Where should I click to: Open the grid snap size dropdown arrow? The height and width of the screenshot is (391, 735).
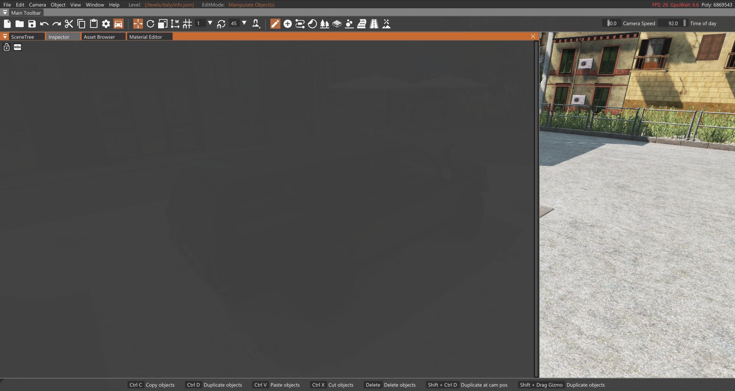click(x=210, y=23)
